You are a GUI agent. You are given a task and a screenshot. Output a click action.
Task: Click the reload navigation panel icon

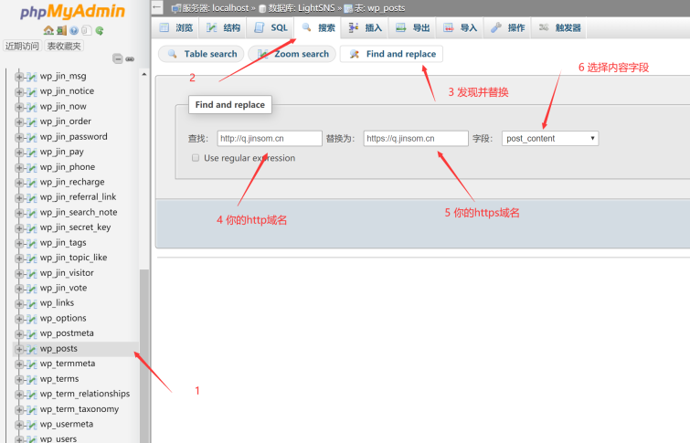99,30
